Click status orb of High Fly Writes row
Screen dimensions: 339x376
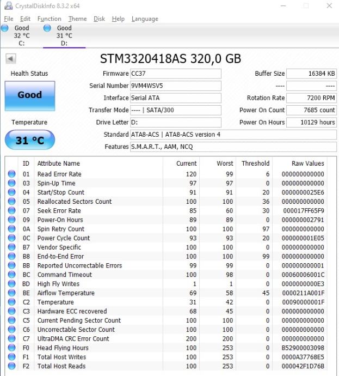tap(11, 283)
